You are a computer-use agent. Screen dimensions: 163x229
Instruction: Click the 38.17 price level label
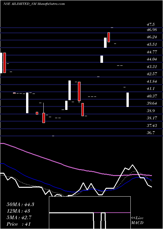coord(152,118)
